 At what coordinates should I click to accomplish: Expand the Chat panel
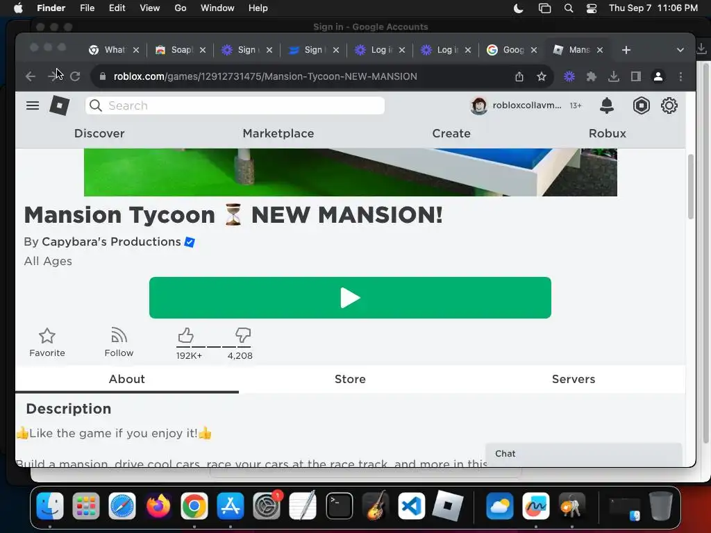pos(583,454)
